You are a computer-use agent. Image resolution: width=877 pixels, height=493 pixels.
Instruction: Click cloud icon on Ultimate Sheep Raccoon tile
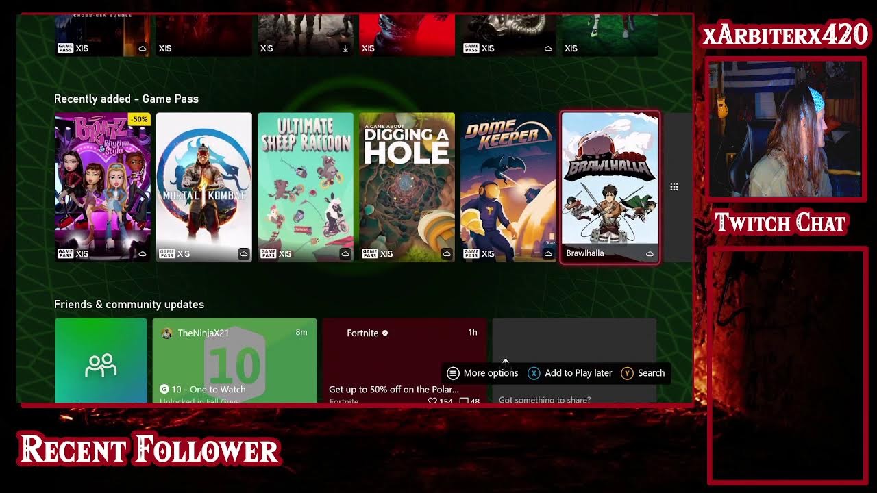345,254
